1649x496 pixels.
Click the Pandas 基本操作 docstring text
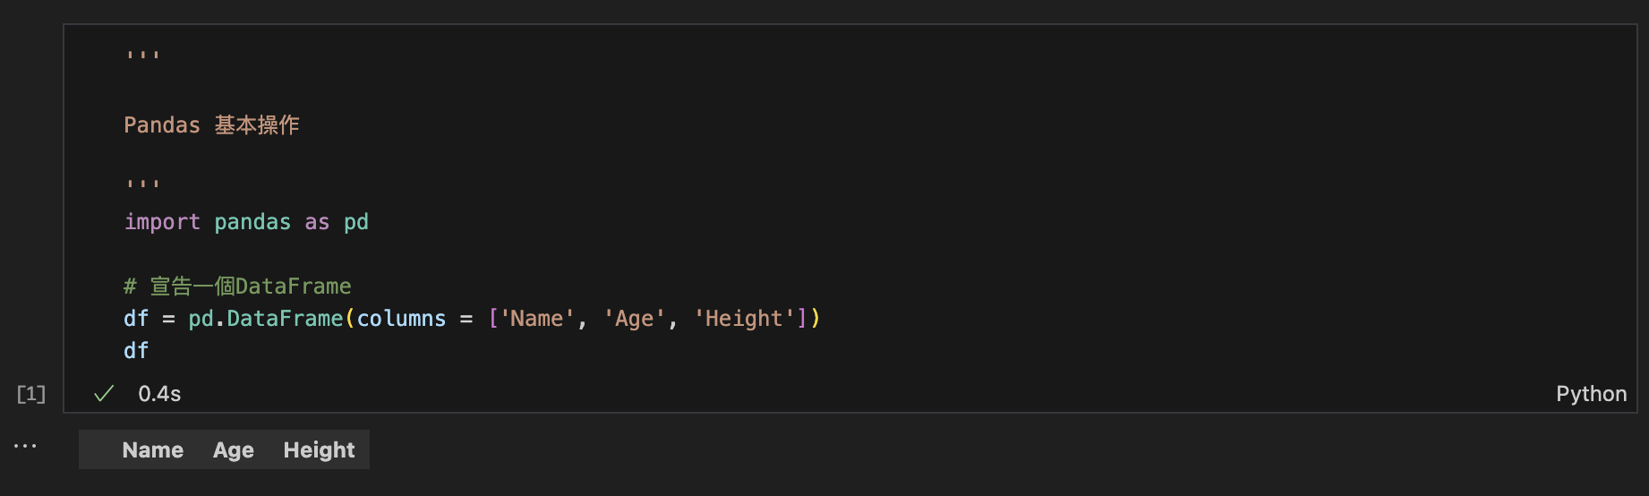[x=211, y=125]
